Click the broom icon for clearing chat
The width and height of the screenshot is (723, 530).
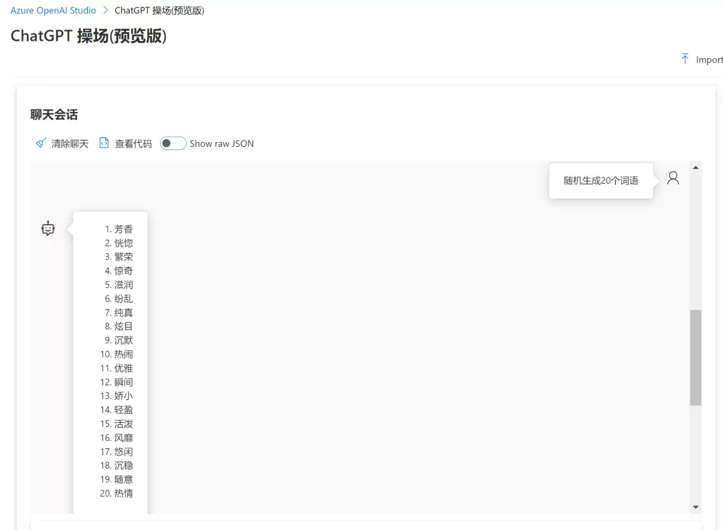pos(42,143)
